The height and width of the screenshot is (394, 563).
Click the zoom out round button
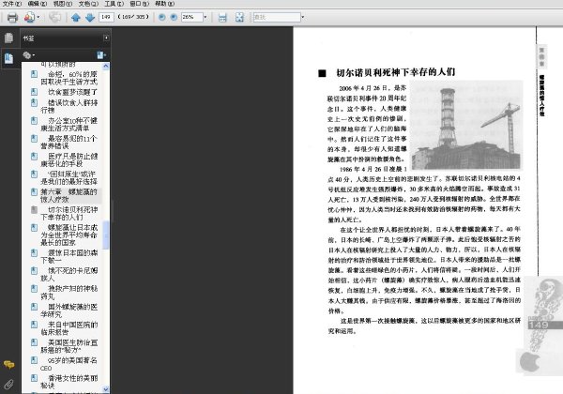[x=162, y=17]
